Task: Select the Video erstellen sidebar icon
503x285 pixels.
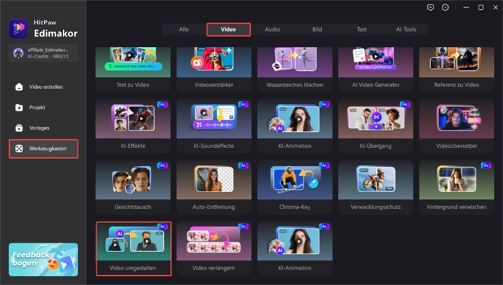Action: 19,87
